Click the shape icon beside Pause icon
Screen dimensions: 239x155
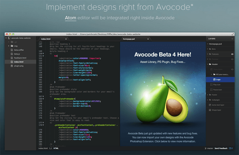211,90
